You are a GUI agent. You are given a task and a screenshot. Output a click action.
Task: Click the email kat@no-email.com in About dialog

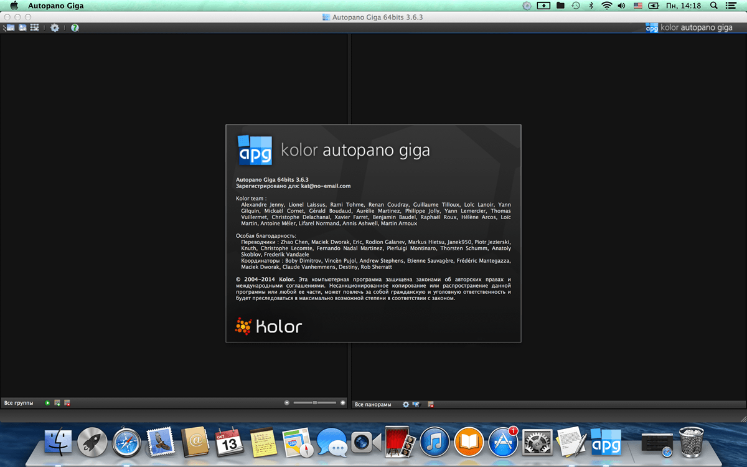pyautogui.click(x=326, y=186)
